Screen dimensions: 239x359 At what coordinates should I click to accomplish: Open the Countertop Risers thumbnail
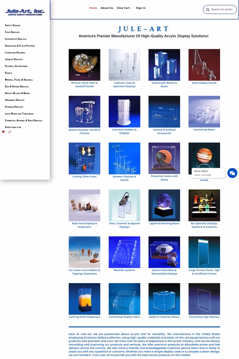pos(204,112)
